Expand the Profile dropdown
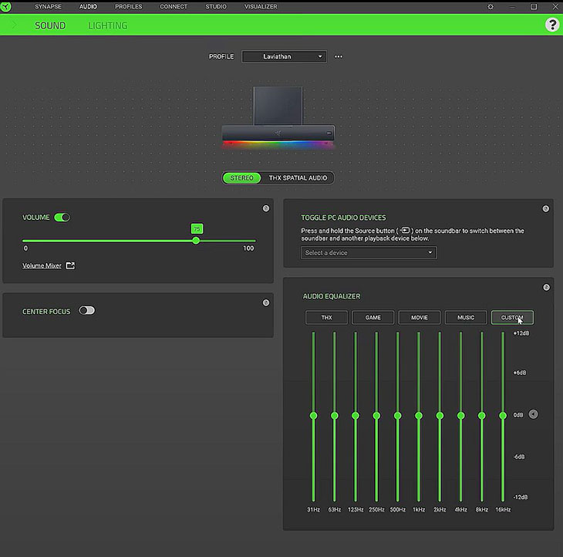This screenshot has width=563, height=557. [x=284, y=56]
